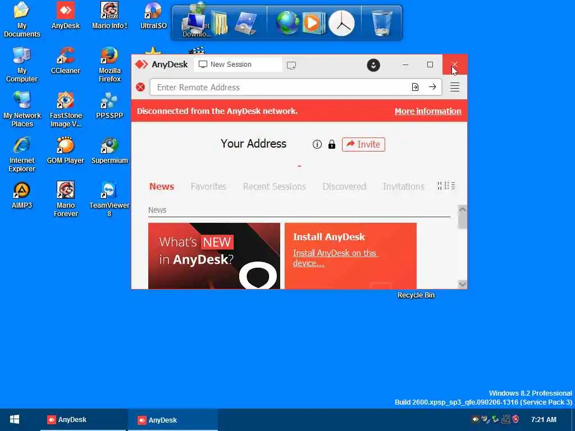Open the Recent Sessions tab
This screenshot has width=575, height=431.
[x=274, y=186]
